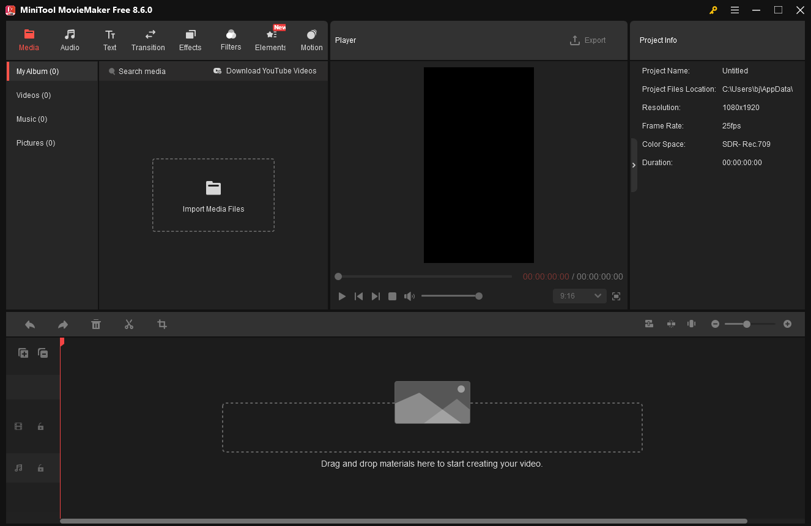Select the crop tool
The image size is (811, 526).
[x=162, y=324]
